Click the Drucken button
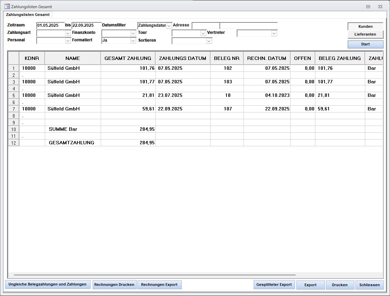 339,285
